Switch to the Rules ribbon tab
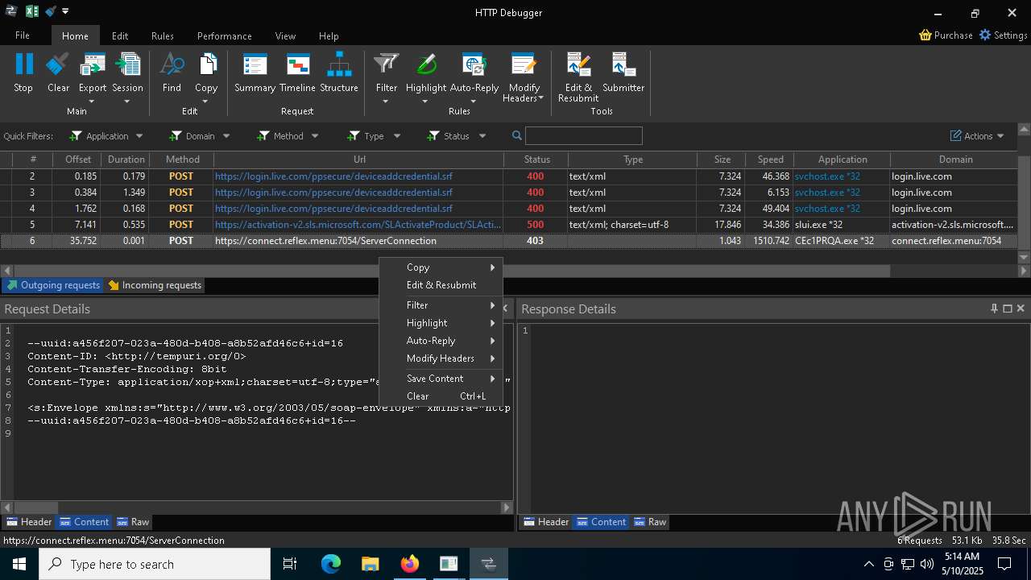 tap(163, 35)
